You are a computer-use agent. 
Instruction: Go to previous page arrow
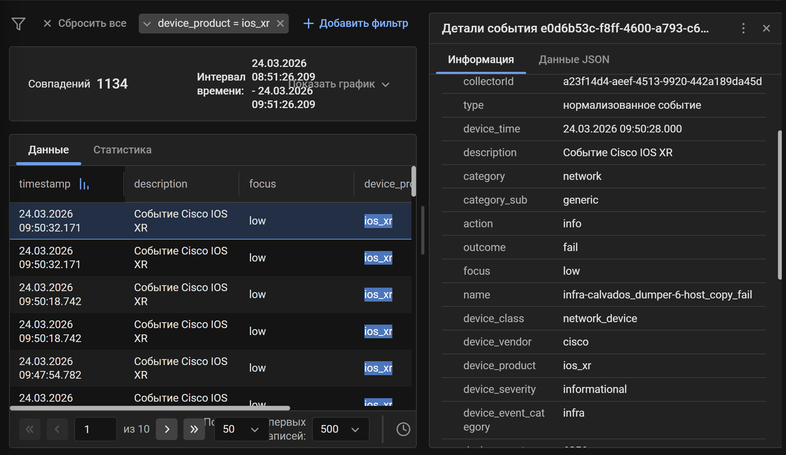tap(57, 429)
